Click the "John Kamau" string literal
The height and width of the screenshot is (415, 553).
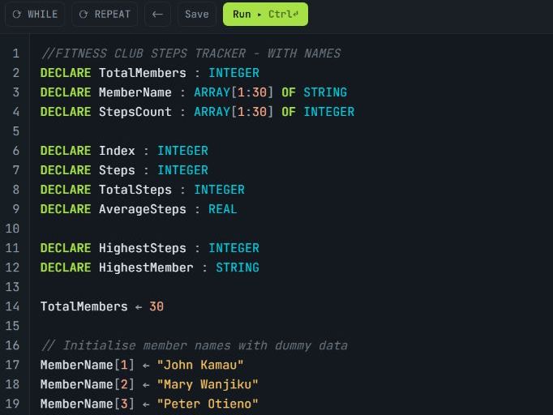click(x=200, y=365)
